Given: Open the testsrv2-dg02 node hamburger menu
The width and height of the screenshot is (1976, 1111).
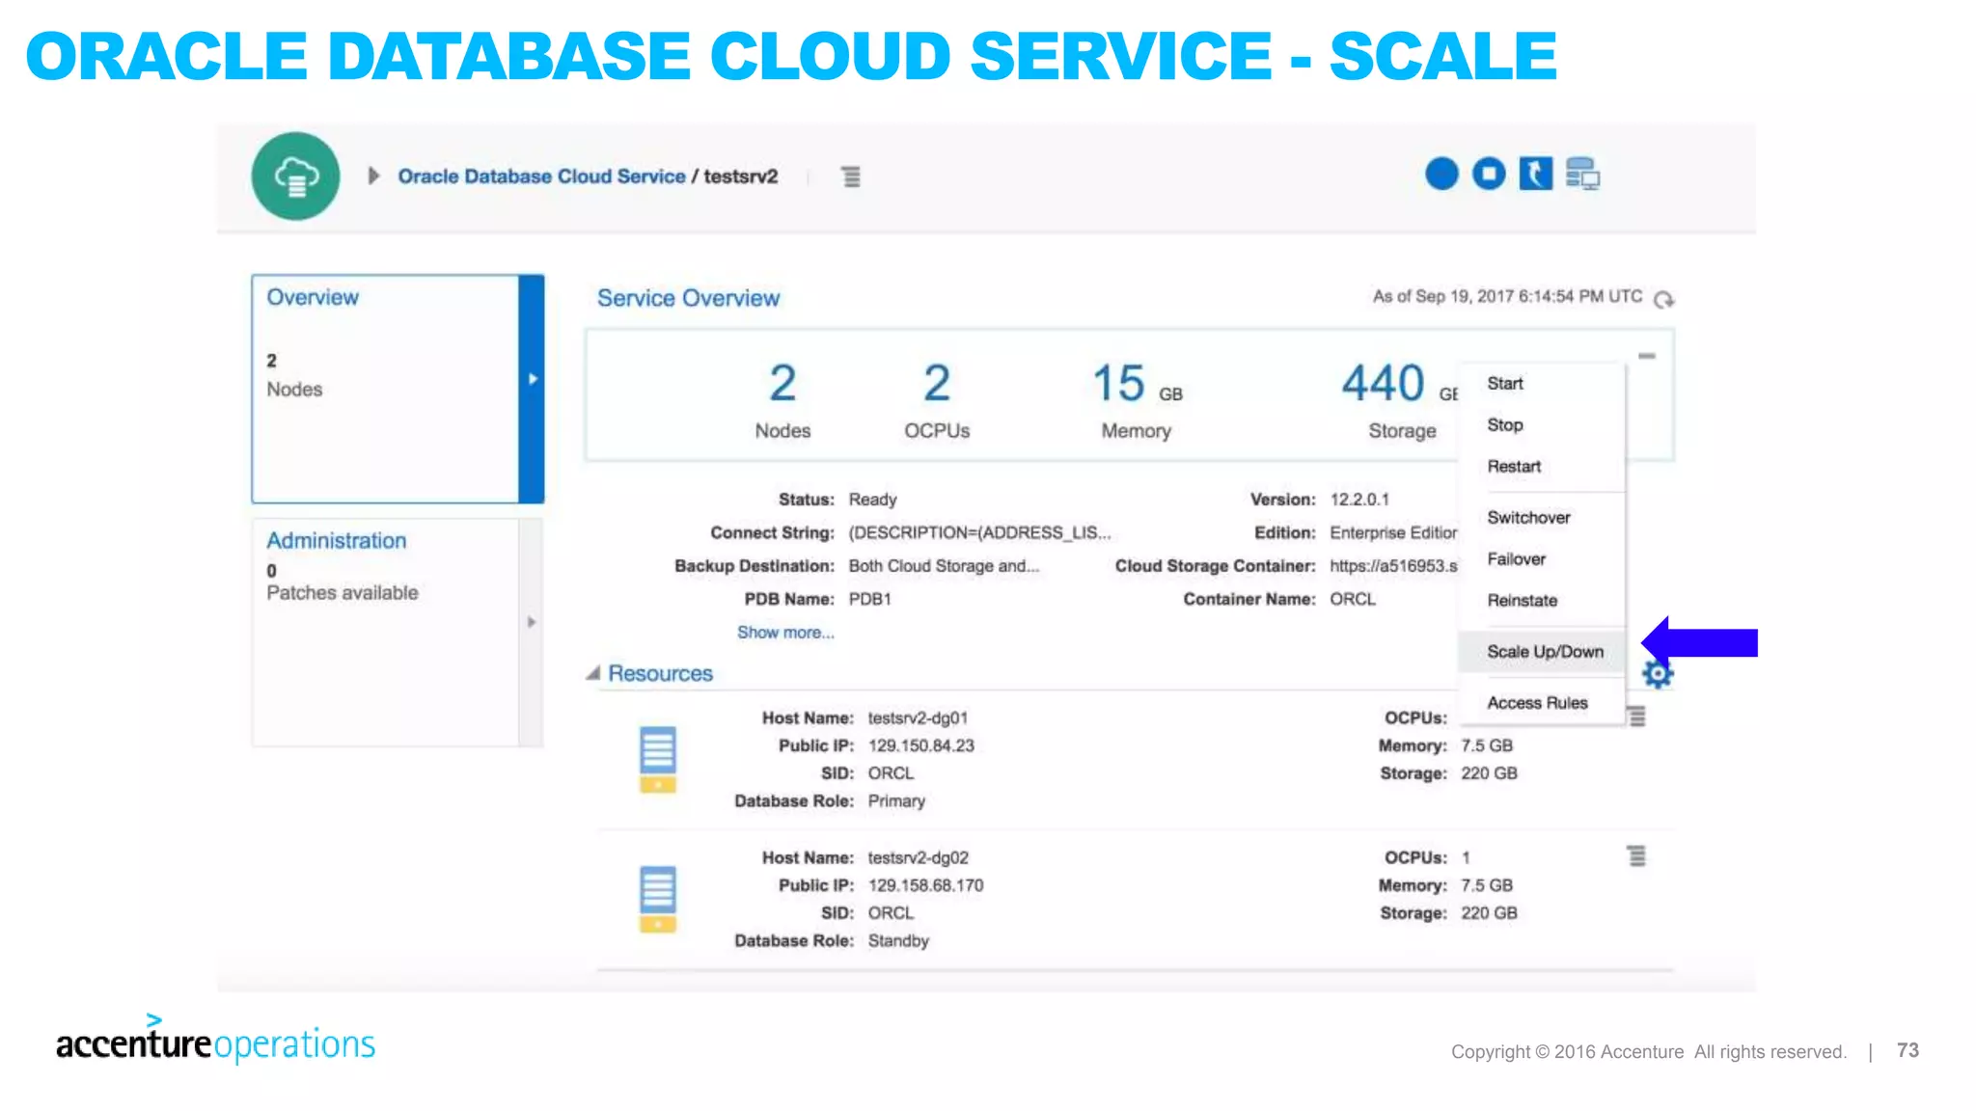Looking at the screenshot, I should pos(1636,856).
